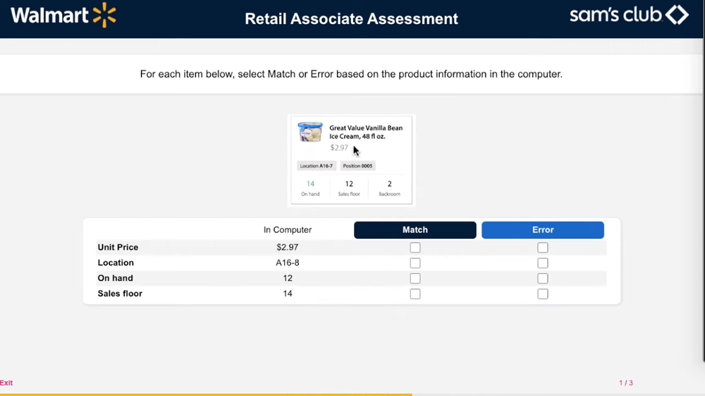Click the Sam's Club diamond logo
Image resolution: width=705 pixels, height=396 pixels.
coord(677,15)
